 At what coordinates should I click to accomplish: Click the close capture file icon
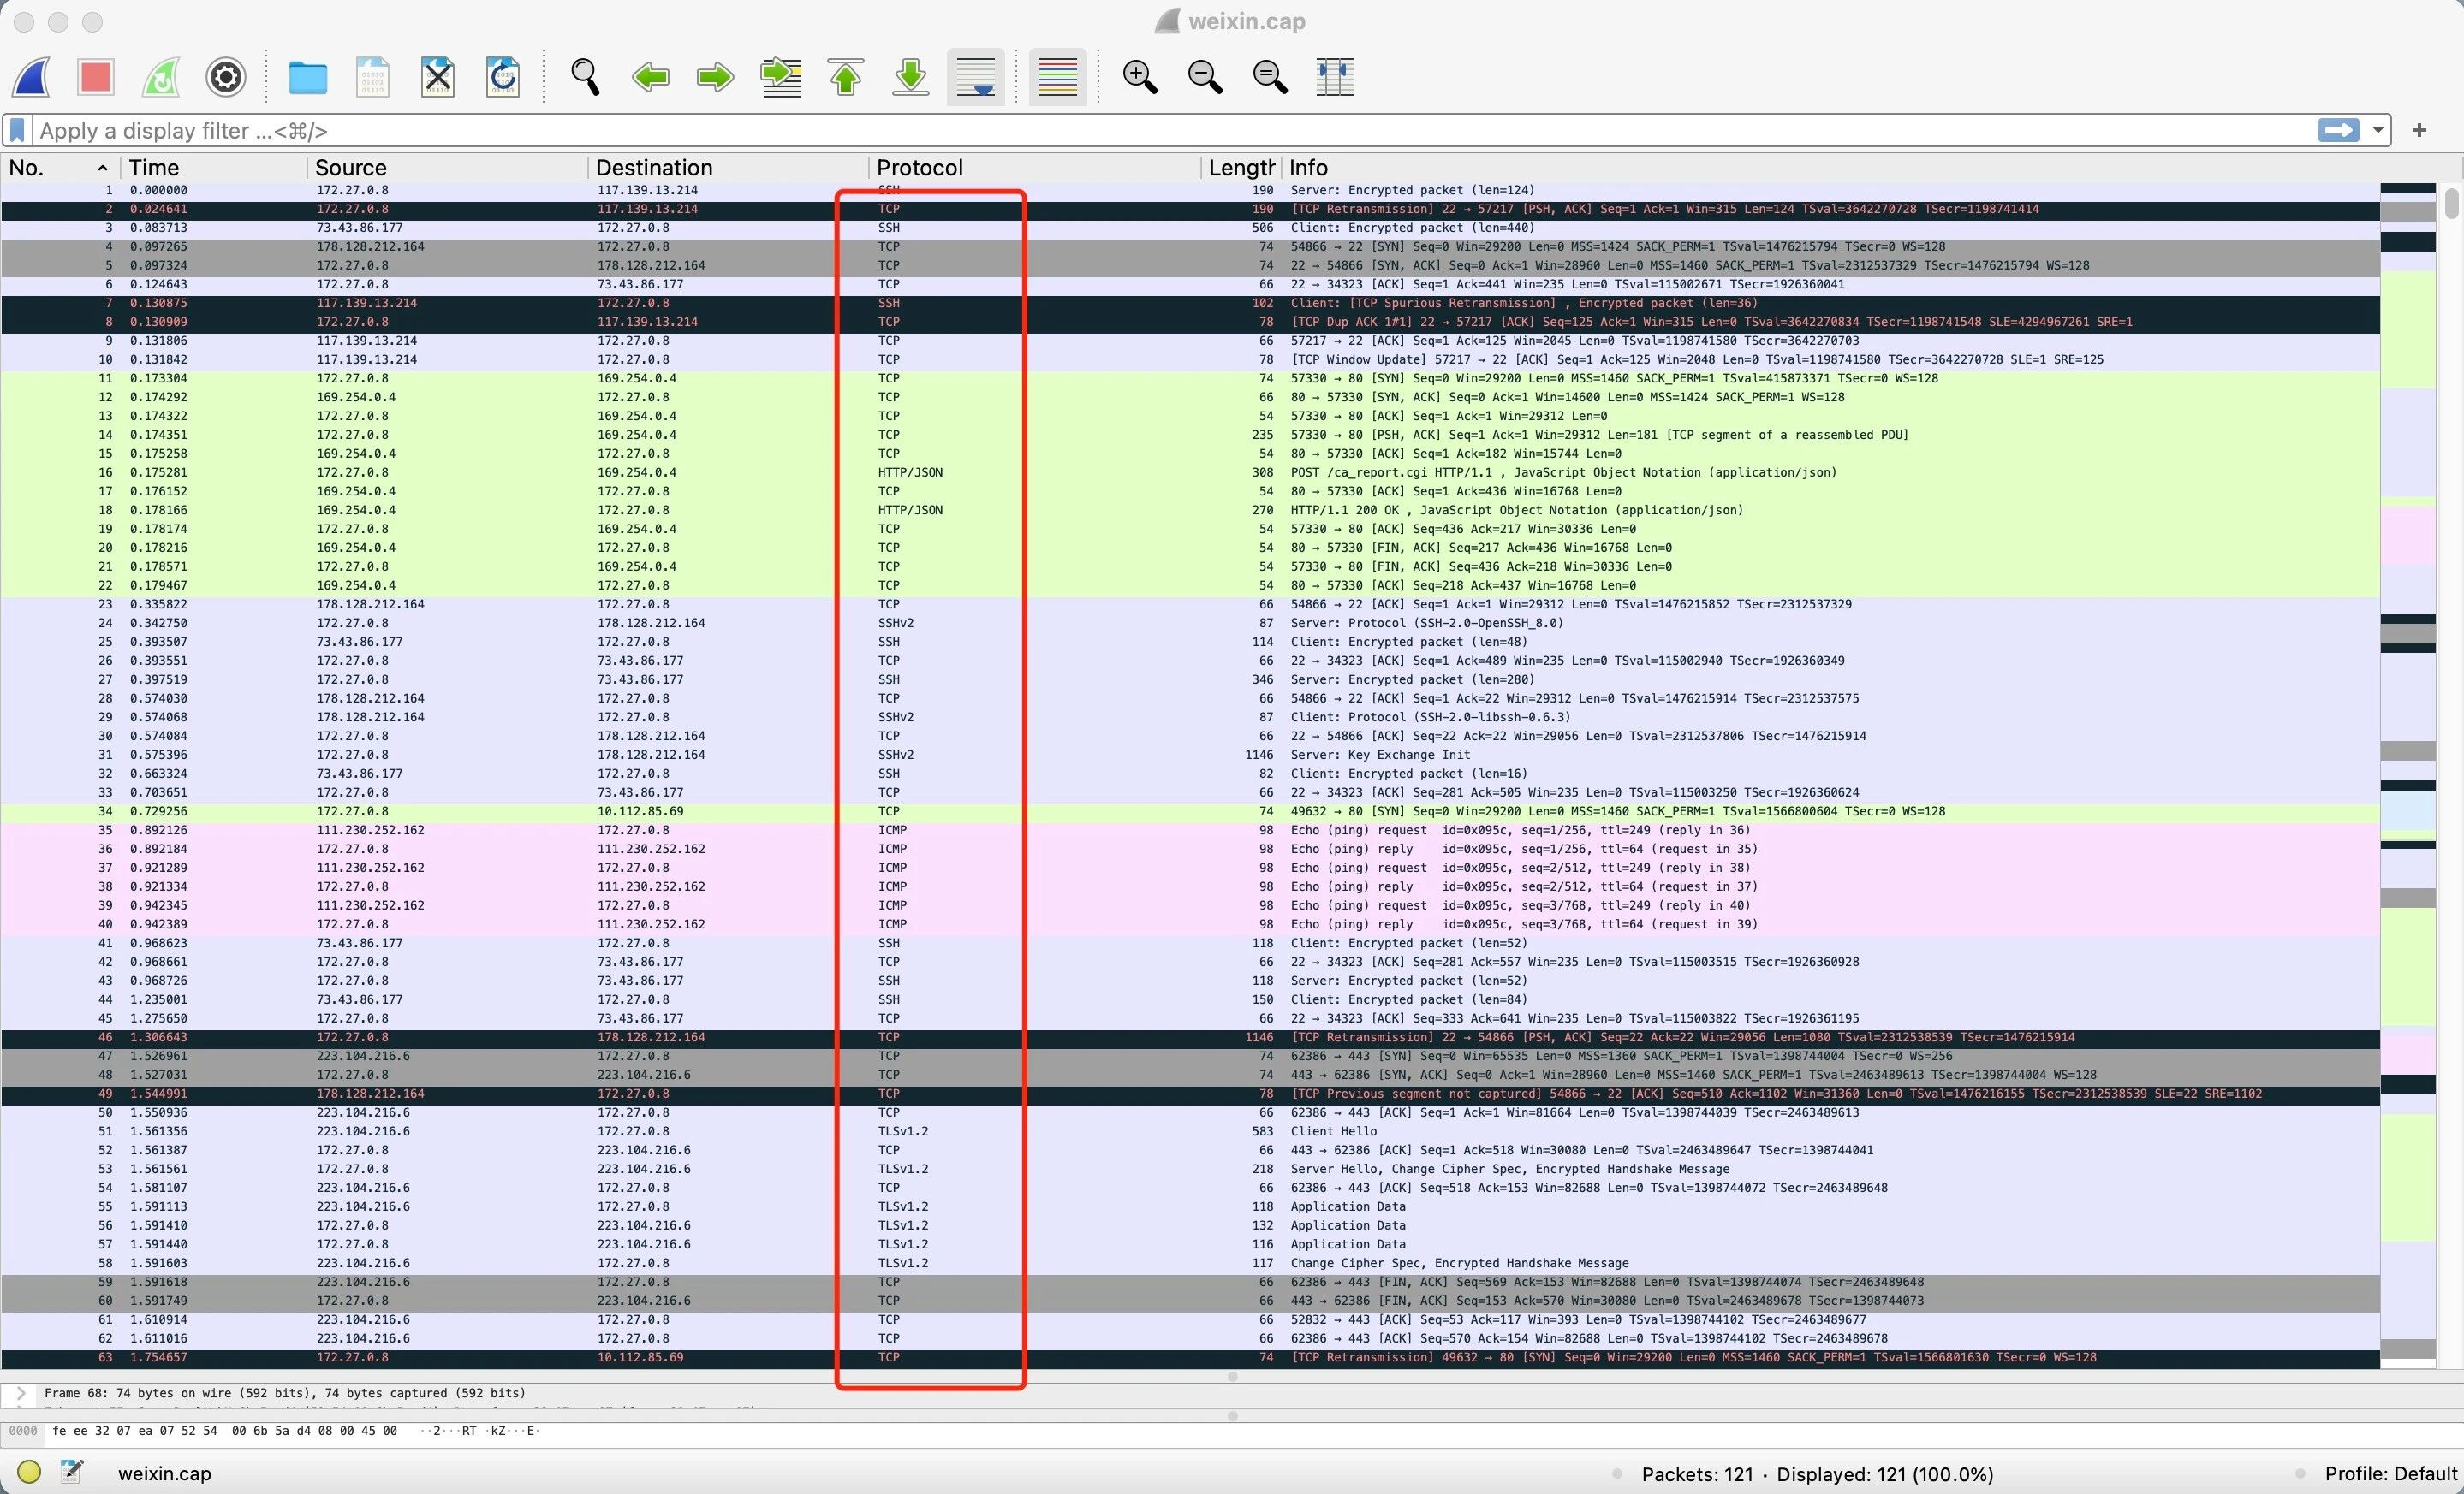click(x=438, y=77)
